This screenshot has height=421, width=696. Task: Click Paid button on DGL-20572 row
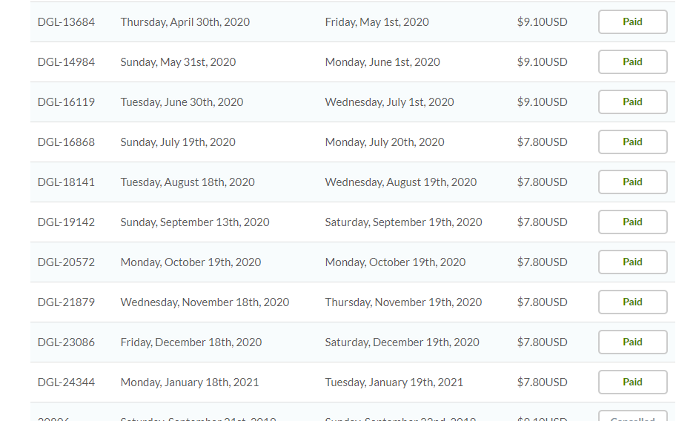pyautogui.click(x=632, y=262)
